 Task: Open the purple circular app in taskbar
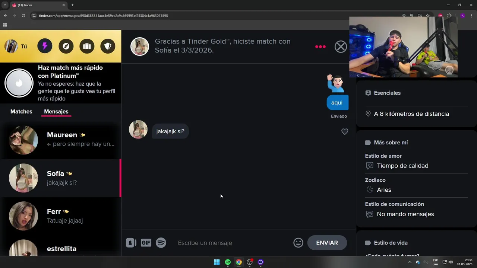point(260,262)
